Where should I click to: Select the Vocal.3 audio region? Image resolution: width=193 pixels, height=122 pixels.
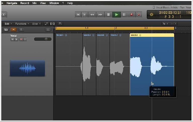89,64
